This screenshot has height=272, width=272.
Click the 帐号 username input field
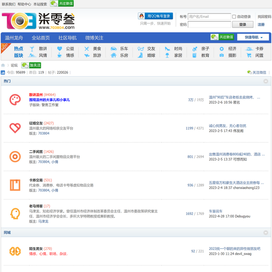pos(209,17)
